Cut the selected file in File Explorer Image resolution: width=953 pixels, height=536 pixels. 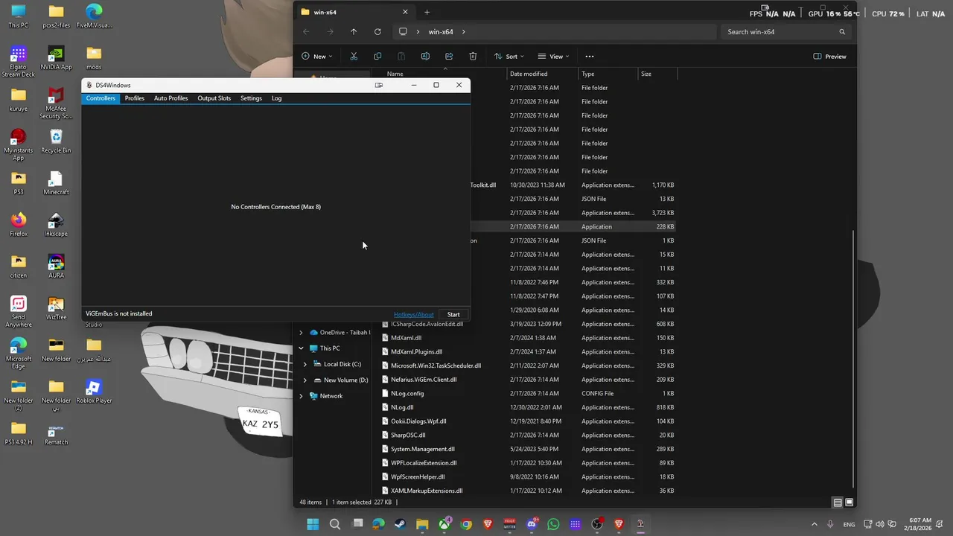point(354,57)
